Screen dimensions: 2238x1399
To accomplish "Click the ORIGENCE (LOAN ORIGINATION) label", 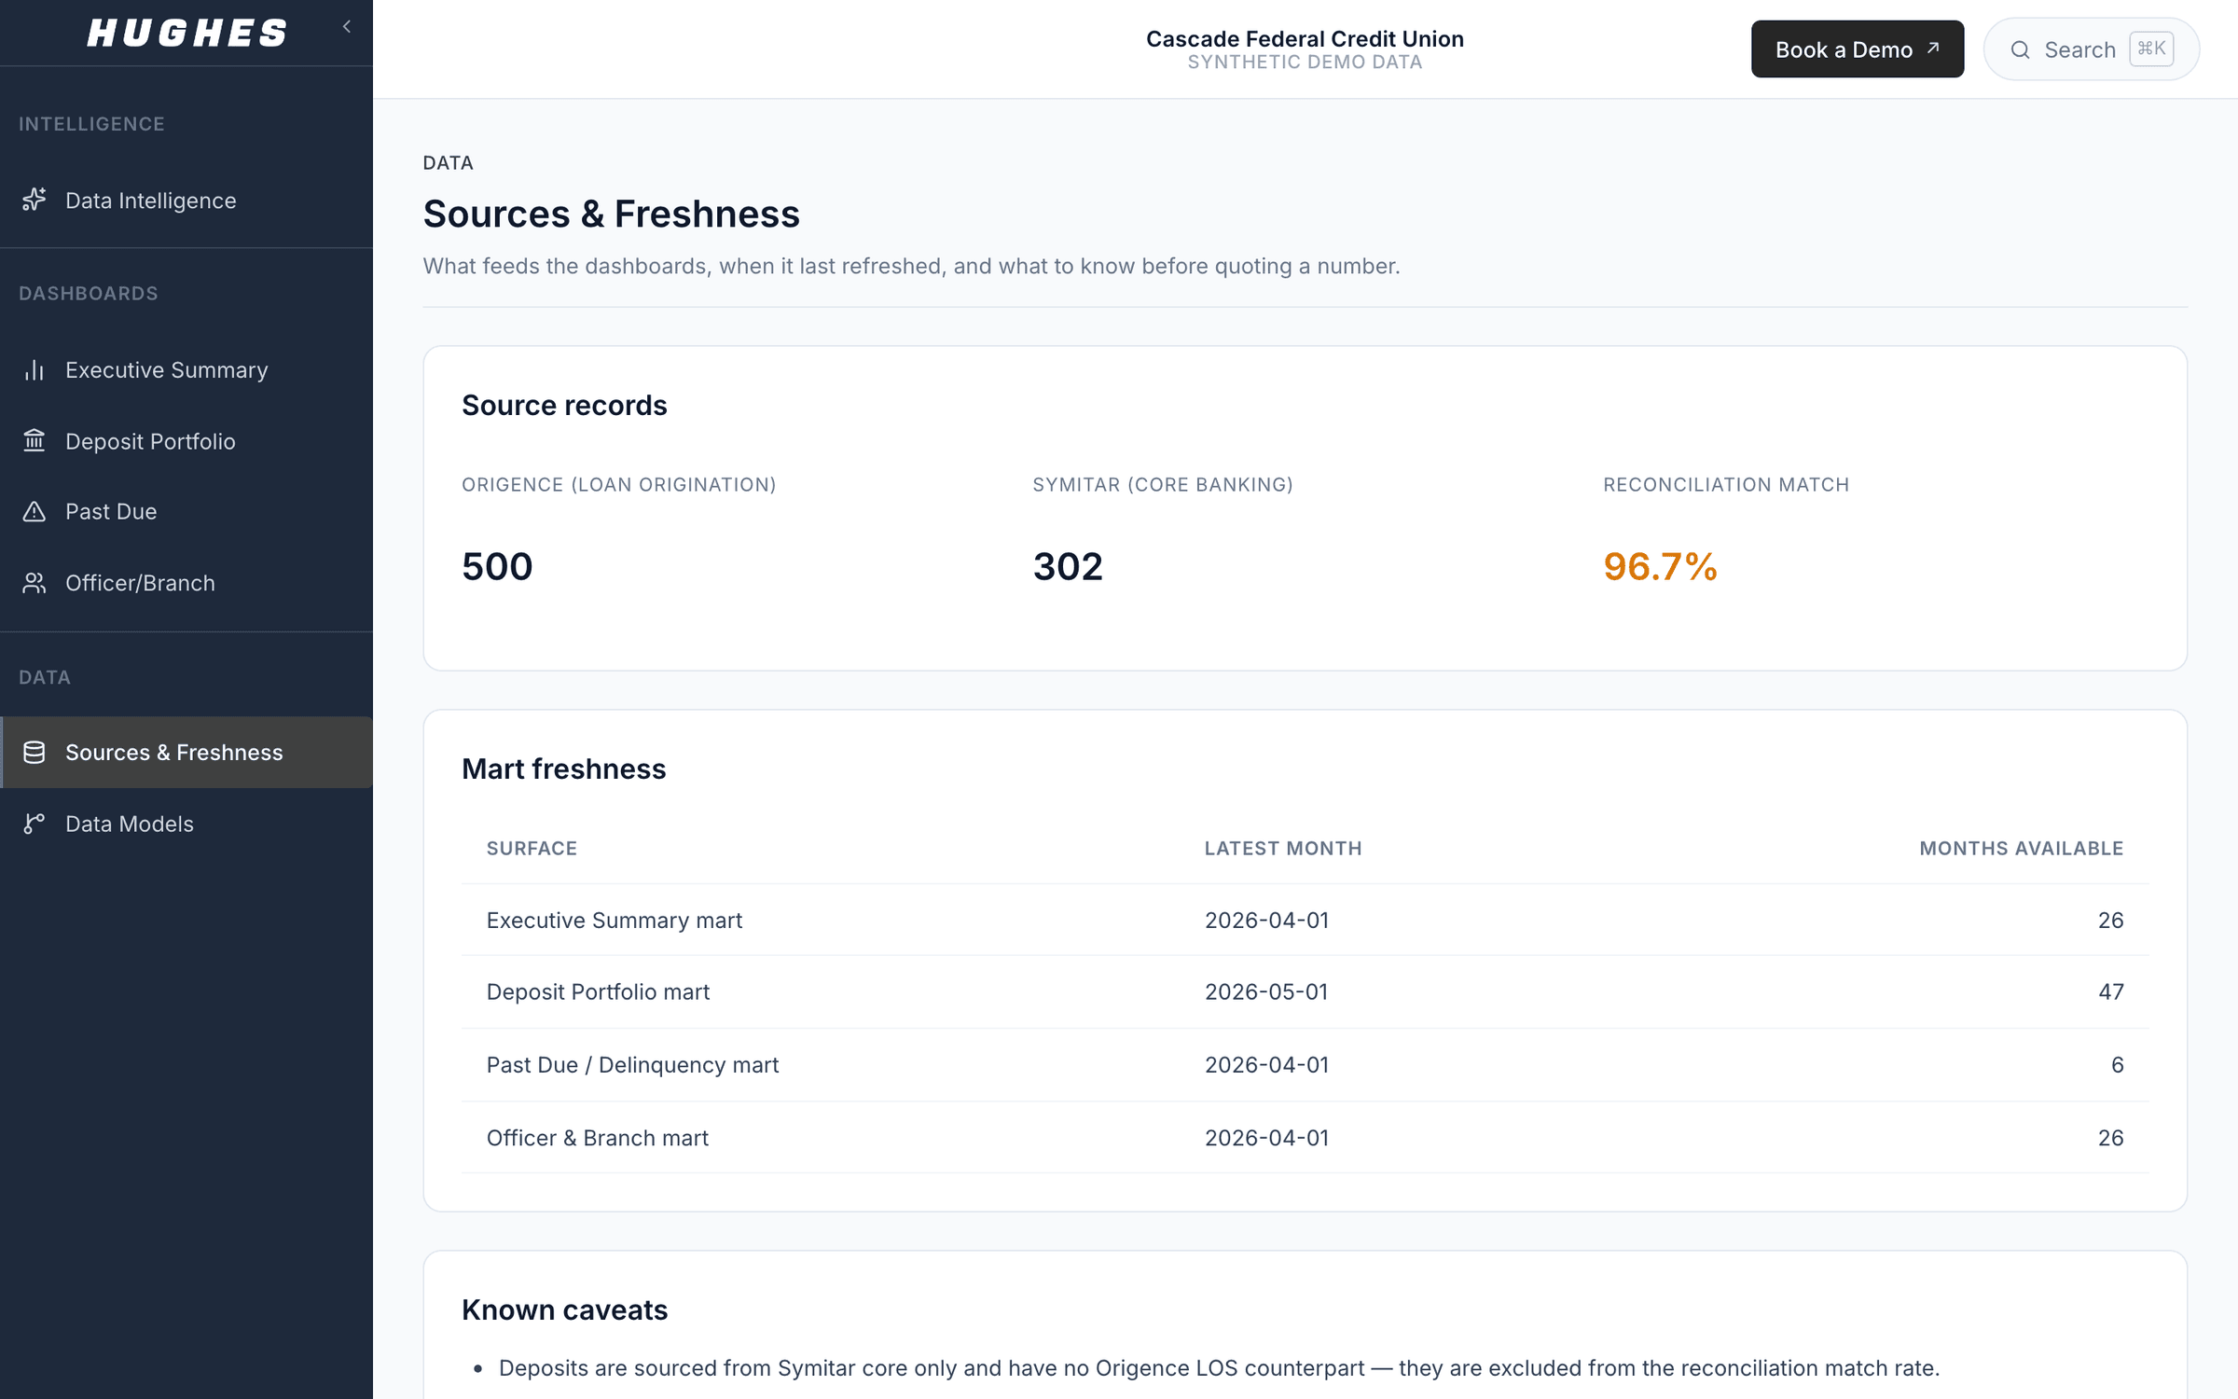I will tap(619, 485).
